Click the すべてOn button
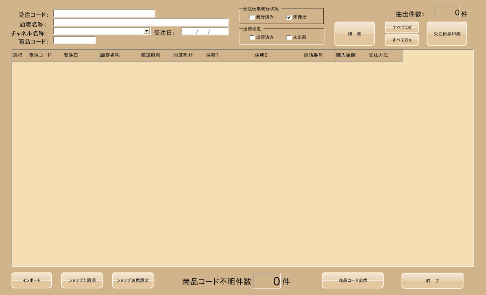This screenshot has height=295, width=486. [402, 40]
